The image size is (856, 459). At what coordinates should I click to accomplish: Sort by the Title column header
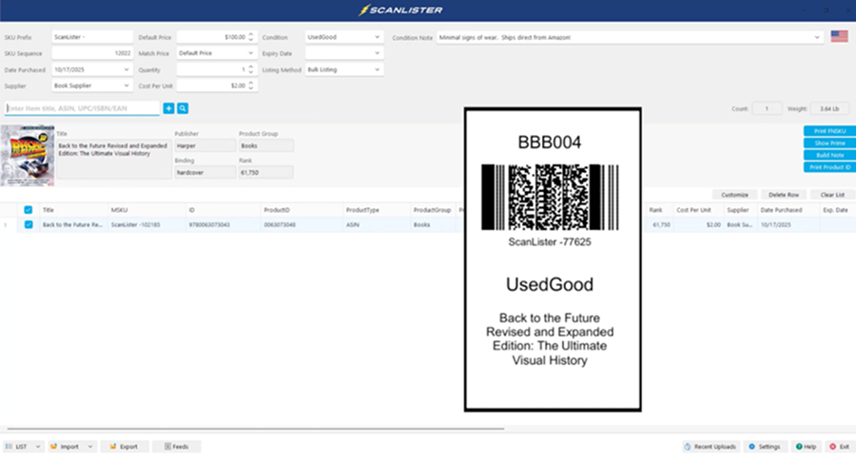73,210
